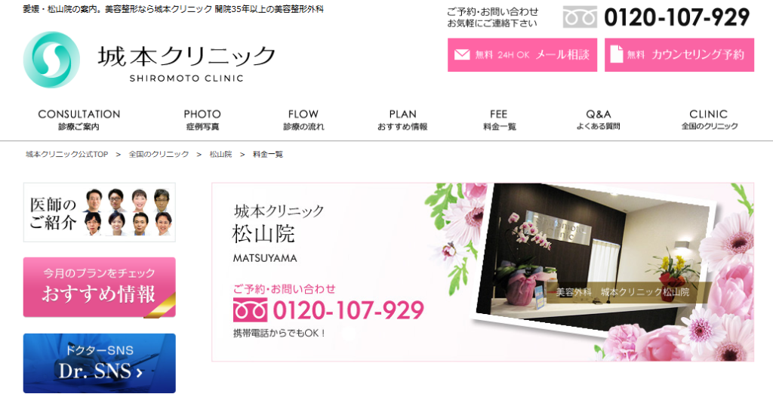Open the Q&A よくある質問 menu item
This screenshot has height=394, width=773.
(598, 120)
